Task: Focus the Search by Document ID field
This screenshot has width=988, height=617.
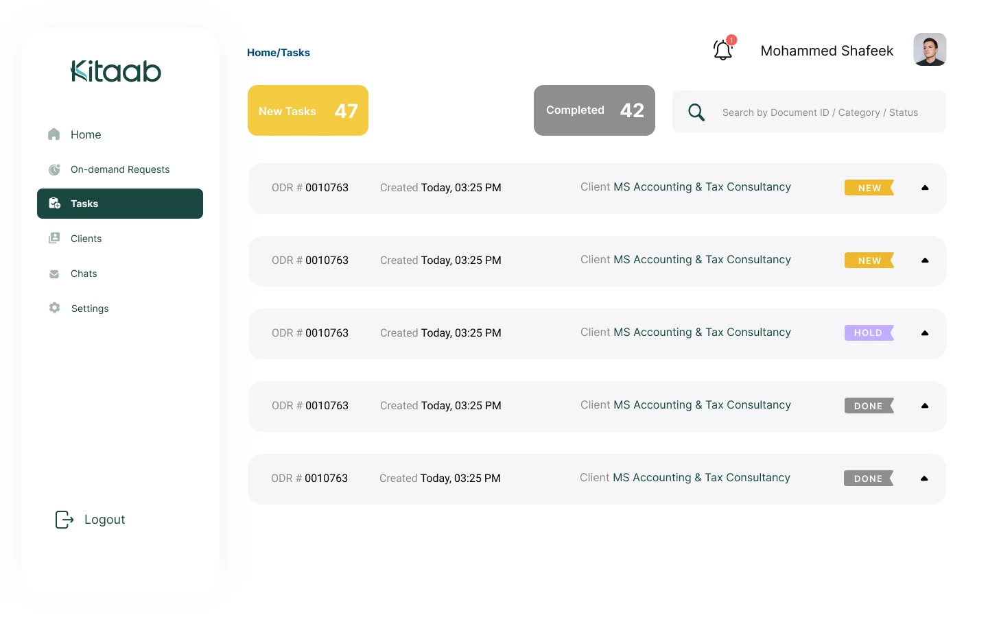Action: 809,112
